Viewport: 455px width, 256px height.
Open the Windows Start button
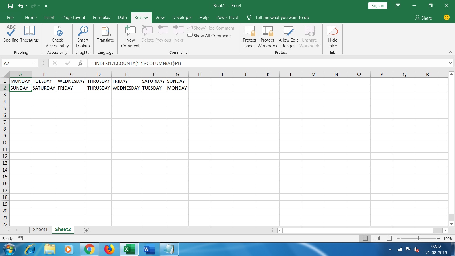click(x=9, y=249)
